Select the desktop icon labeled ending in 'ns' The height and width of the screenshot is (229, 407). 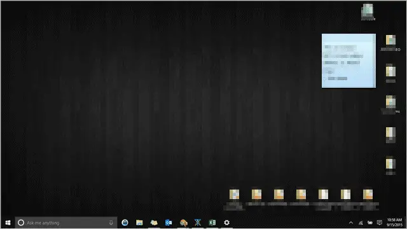tap(390, 104)
